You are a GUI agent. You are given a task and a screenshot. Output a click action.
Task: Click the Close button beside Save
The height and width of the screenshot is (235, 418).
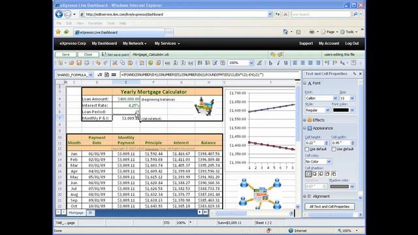point(88,54)
